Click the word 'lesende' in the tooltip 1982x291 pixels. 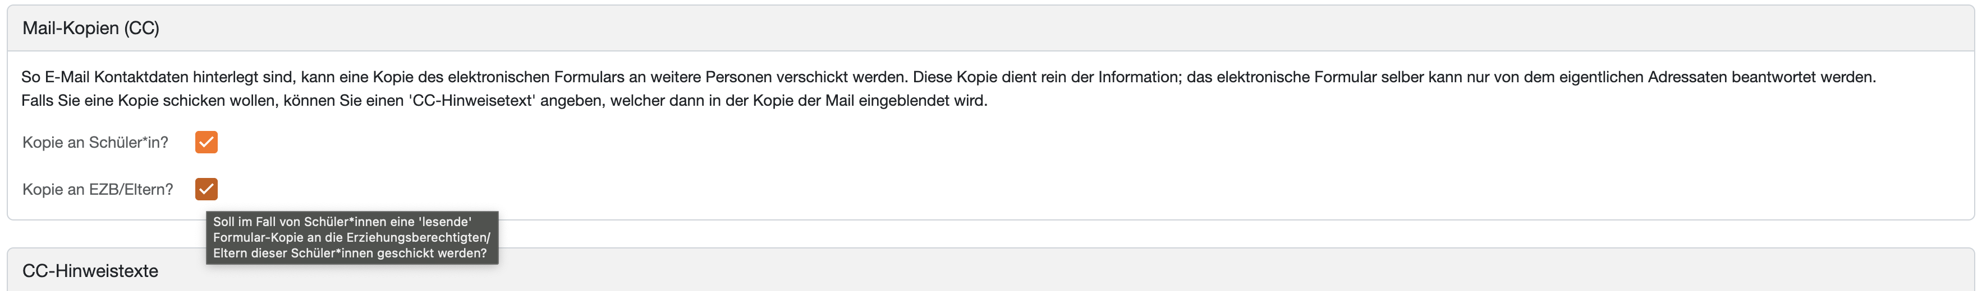pyautogui.click(x=445, y=222)
